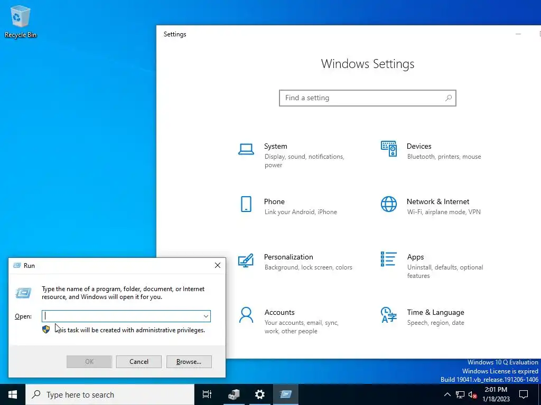The image size is (541, 405).
Task: Click the Run dialog title bar icon
Action: coord(17,266)
